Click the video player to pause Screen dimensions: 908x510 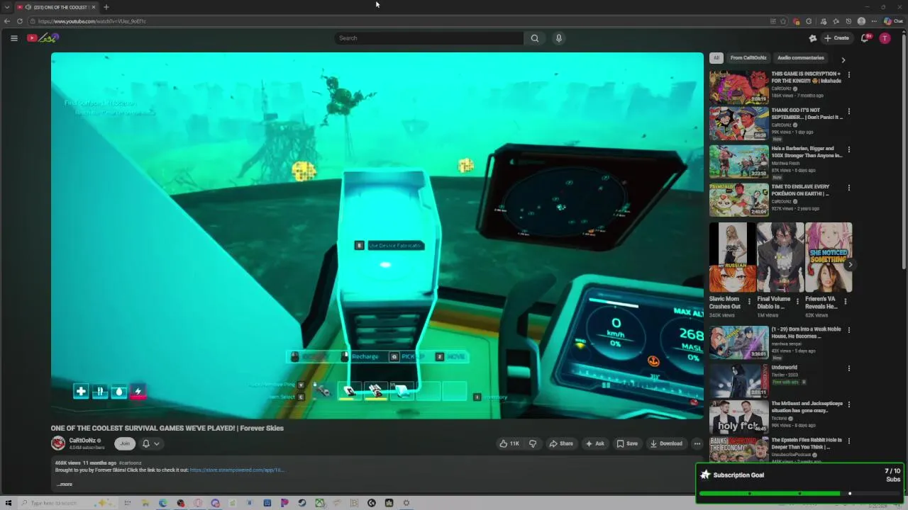pyautogui.click(x=377, y=235)
